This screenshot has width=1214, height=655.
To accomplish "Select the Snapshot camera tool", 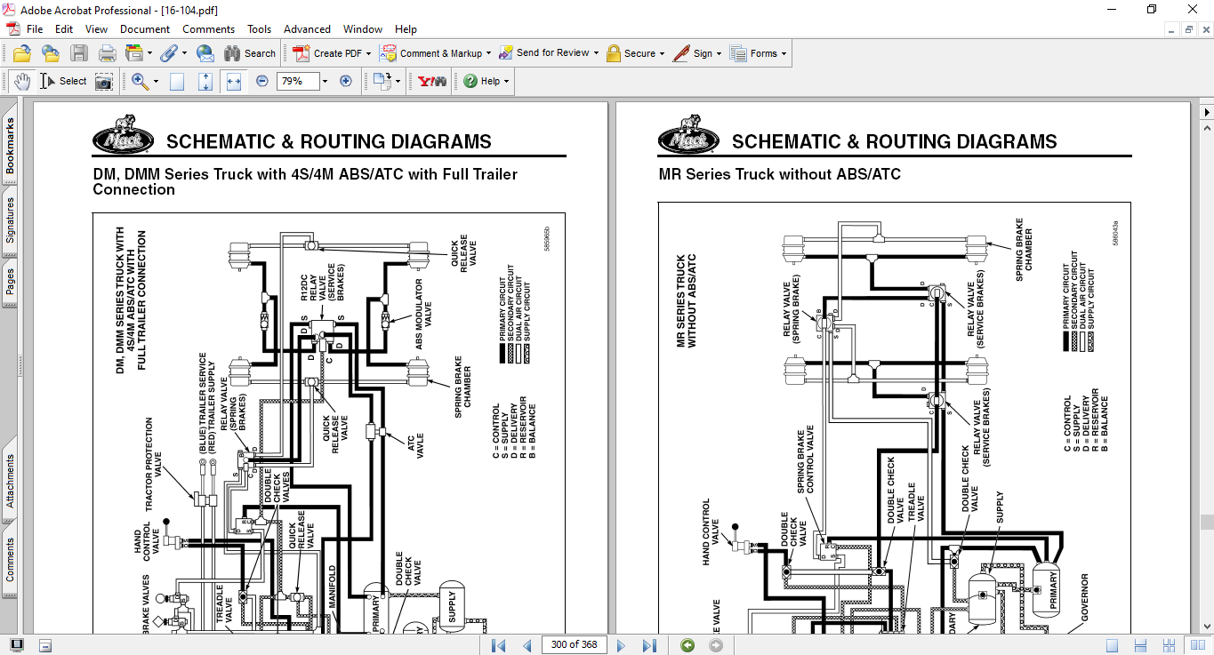I will [x=104, y=81].
